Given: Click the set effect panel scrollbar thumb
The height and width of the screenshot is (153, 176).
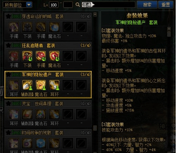Looking at the screenshot, I should (169, 34).
